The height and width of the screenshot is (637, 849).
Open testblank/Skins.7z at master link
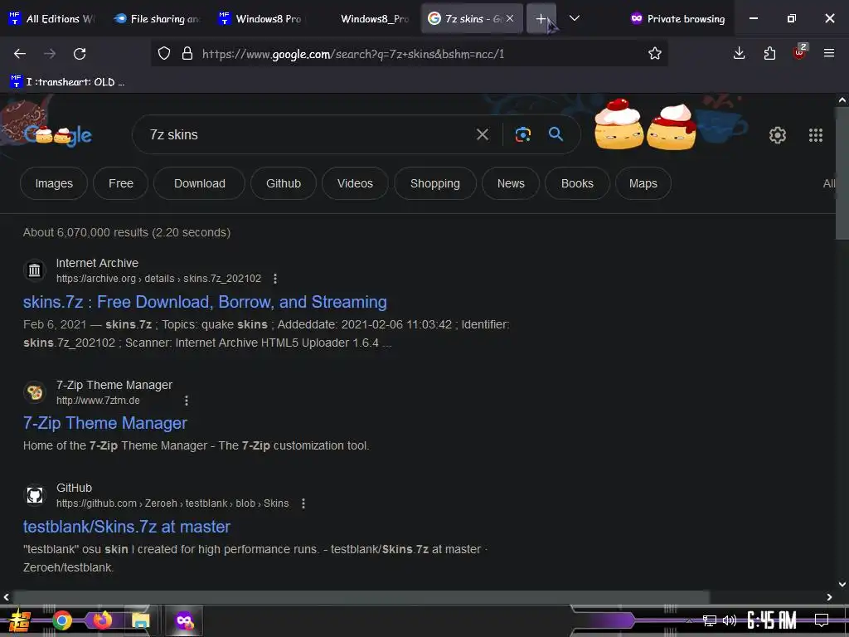pyautogui.click(x=127, y=527)
